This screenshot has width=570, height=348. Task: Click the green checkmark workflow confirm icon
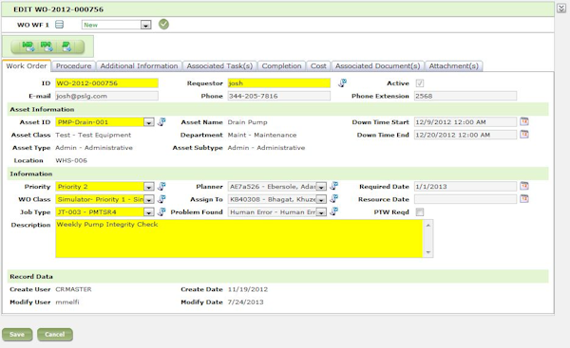click(x=163, y=25)
